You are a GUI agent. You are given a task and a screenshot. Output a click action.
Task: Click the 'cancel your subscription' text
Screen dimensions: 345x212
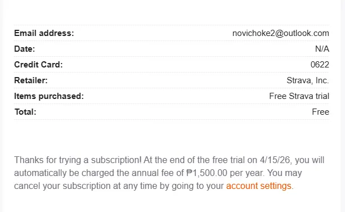tap(62, 186)
